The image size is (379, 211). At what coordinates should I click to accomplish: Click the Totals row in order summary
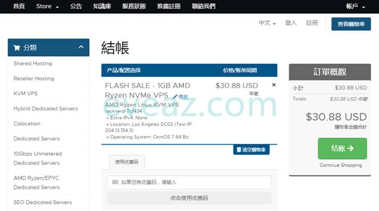(330, 99)
